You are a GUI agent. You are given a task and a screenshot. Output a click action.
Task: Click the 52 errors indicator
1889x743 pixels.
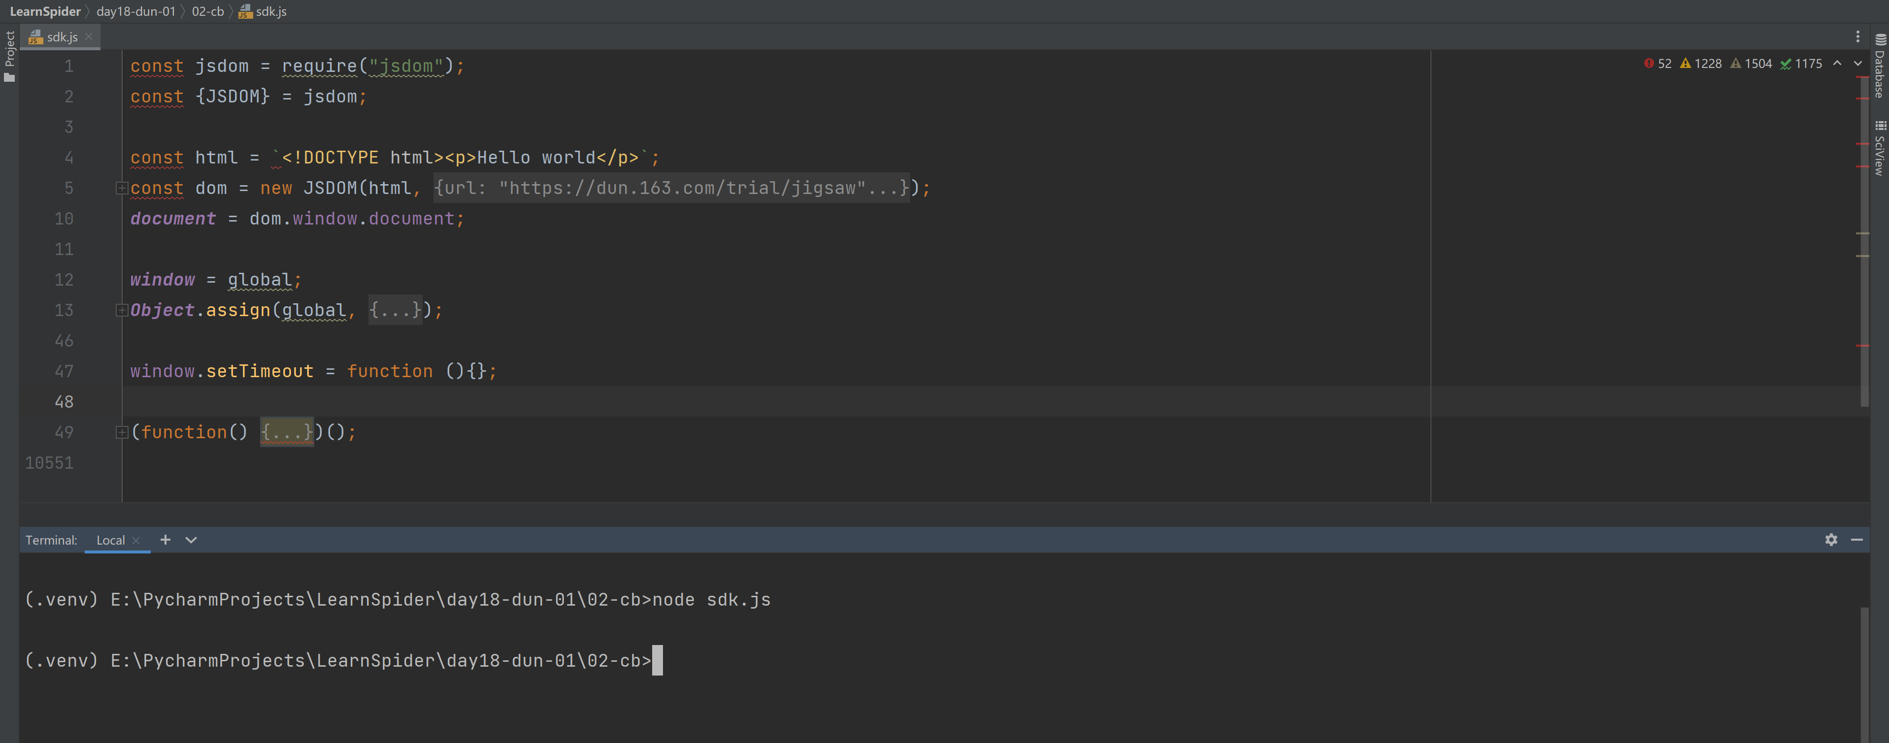click(1658, 64)
